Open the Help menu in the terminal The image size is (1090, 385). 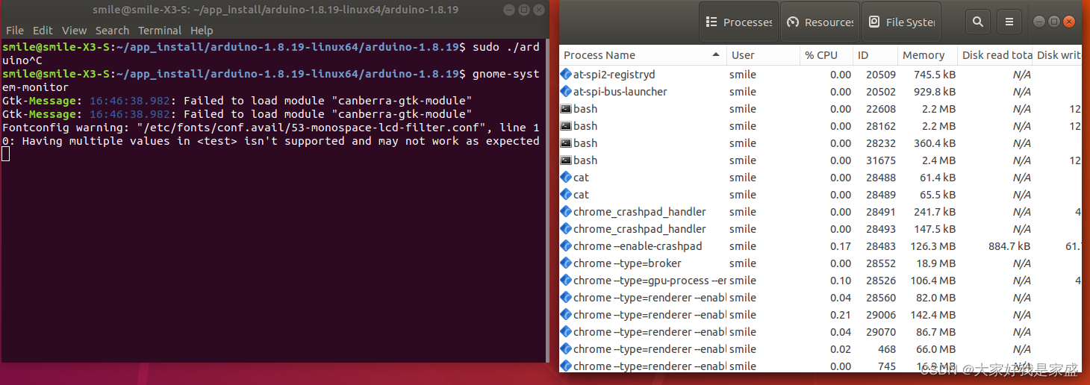[x=202, y=31]
